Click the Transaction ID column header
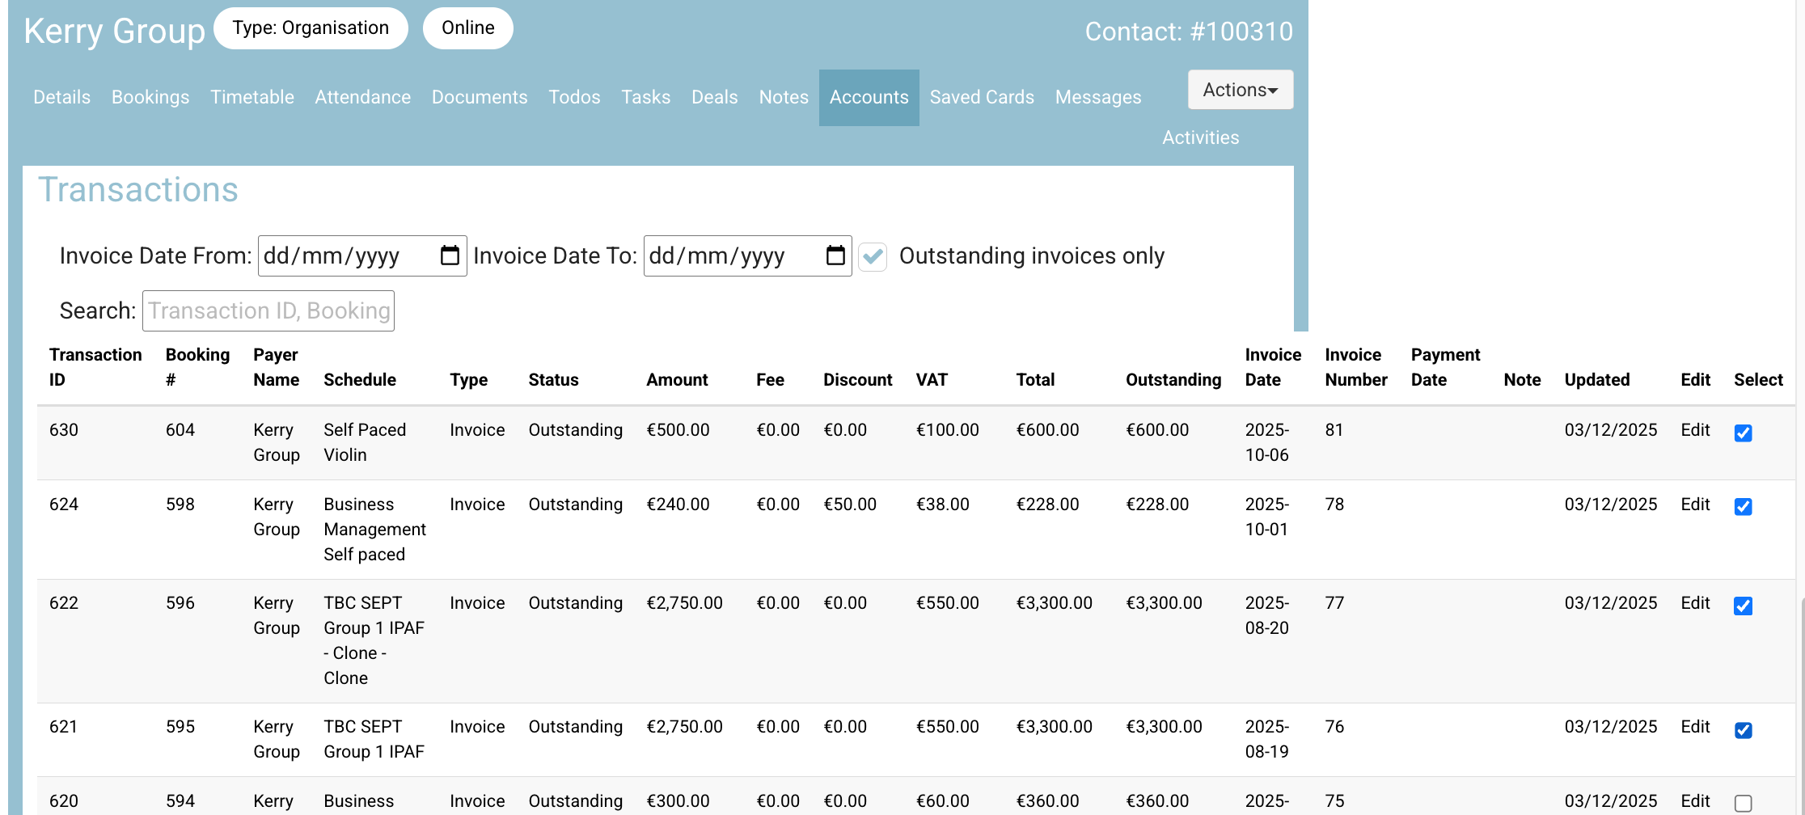Image resolution: width=1805 pixels, height=815 pixels. [x=95, y=367]
